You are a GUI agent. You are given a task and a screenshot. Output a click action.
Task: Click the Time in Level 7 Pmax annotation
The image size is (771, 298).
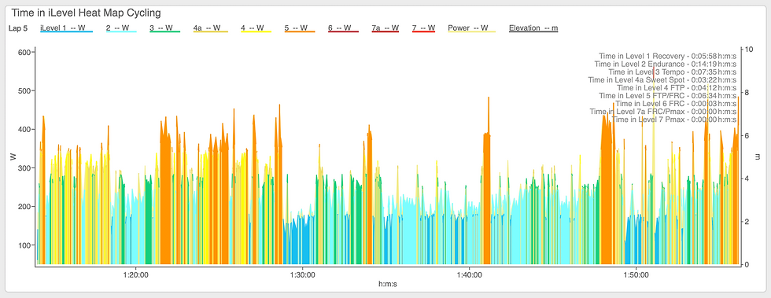tap(673, 120)
